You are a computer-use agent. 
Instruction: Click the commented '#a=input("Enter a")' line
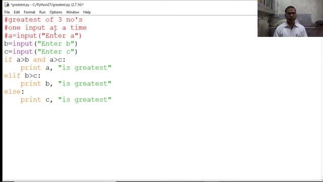[43, 36]
